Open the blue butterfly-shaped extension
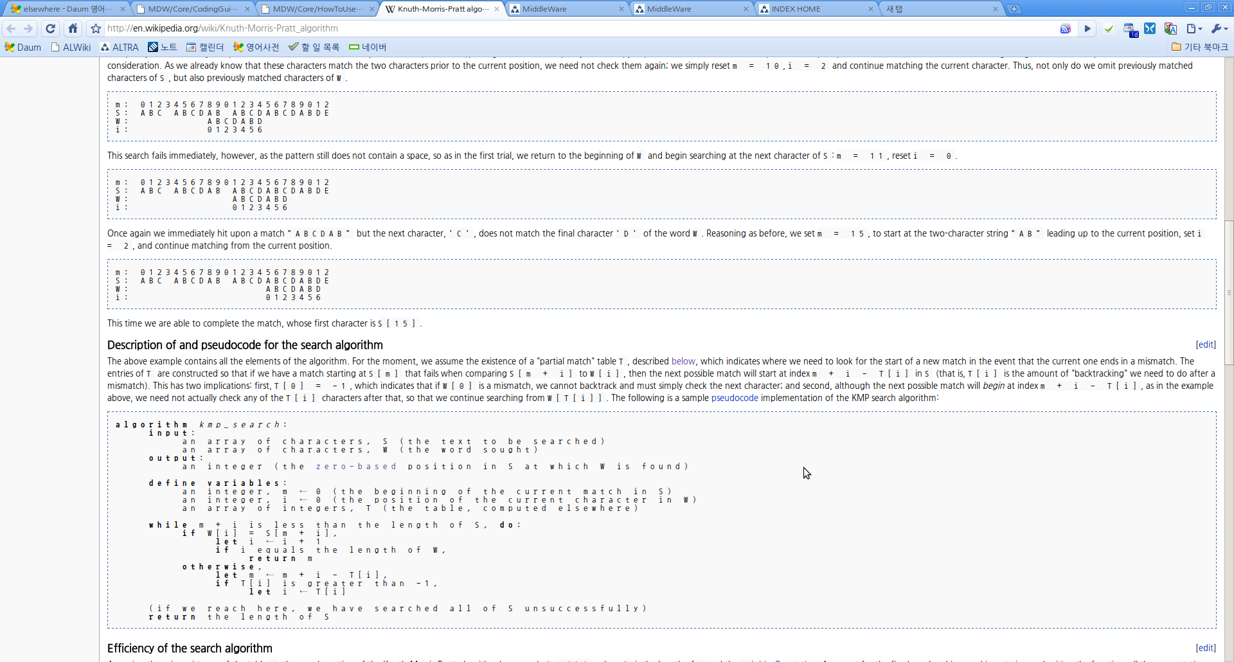 coord(1150,28)
